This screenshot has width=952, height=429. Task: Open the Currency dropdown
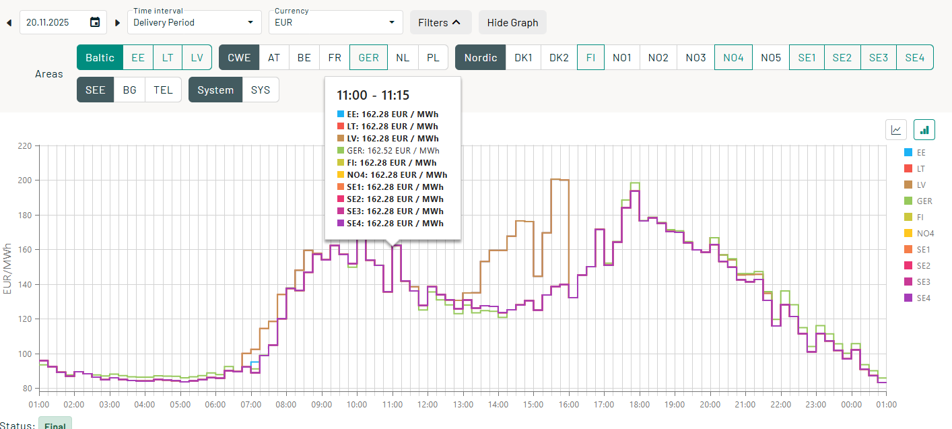pyautogui.click(x=335, y=22)
